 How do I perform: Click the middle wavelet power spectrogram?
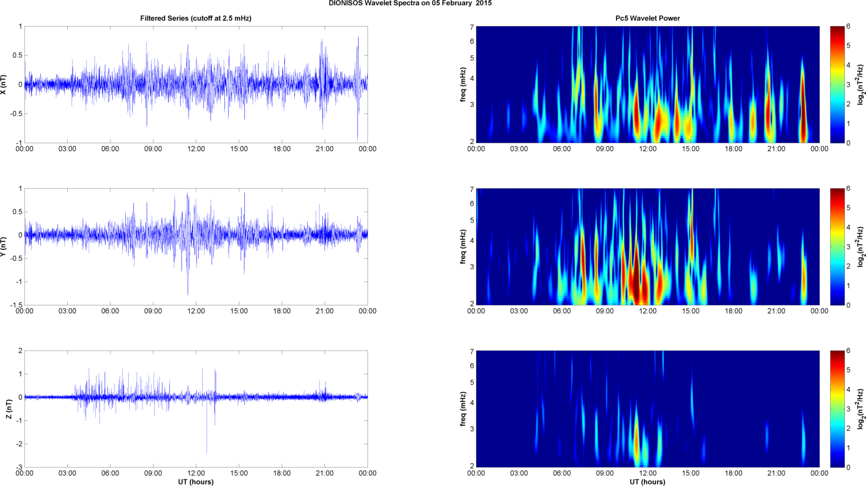coord(647,246)
